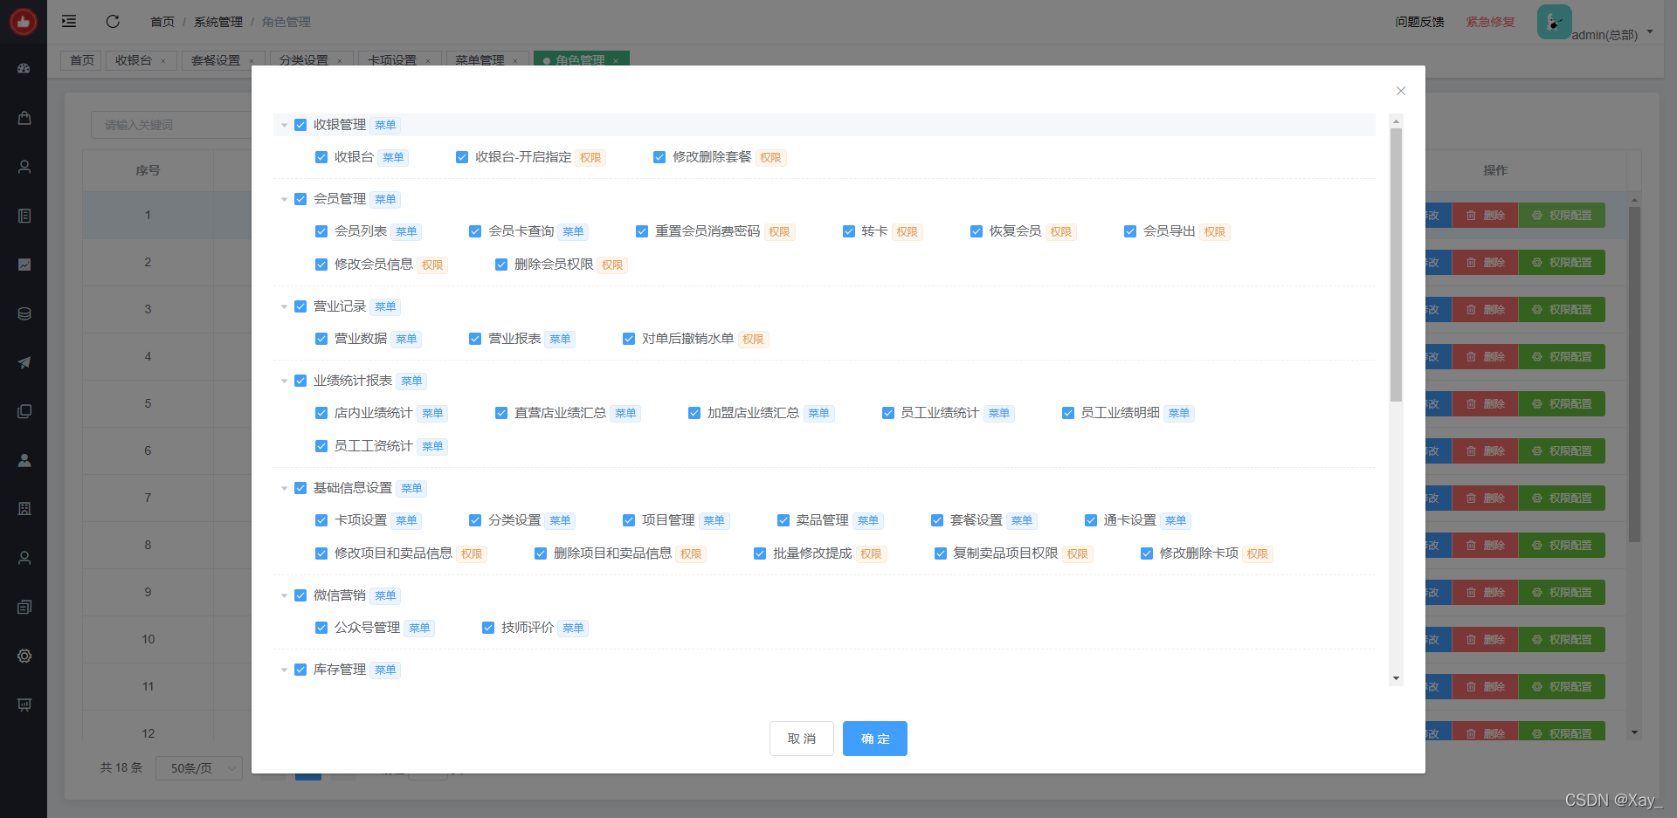Open the member management person icon
Screen dimensions: 1677x818
pos(24,167)
